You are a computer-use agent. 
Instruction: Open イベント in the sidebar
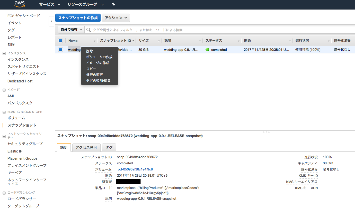tap(14, 23)
